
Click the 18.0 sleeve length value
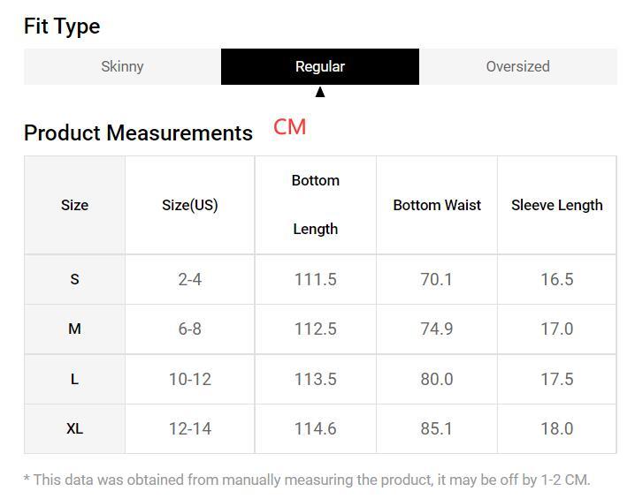click(x=556, y=428)
